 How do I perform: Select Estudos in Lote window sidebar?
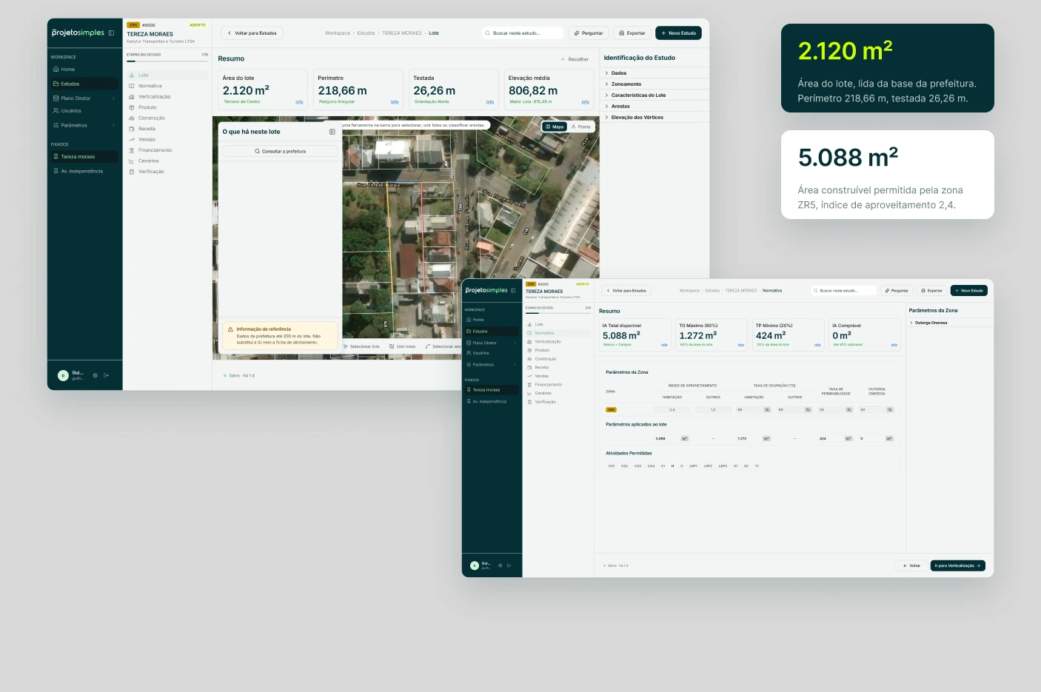84,84
